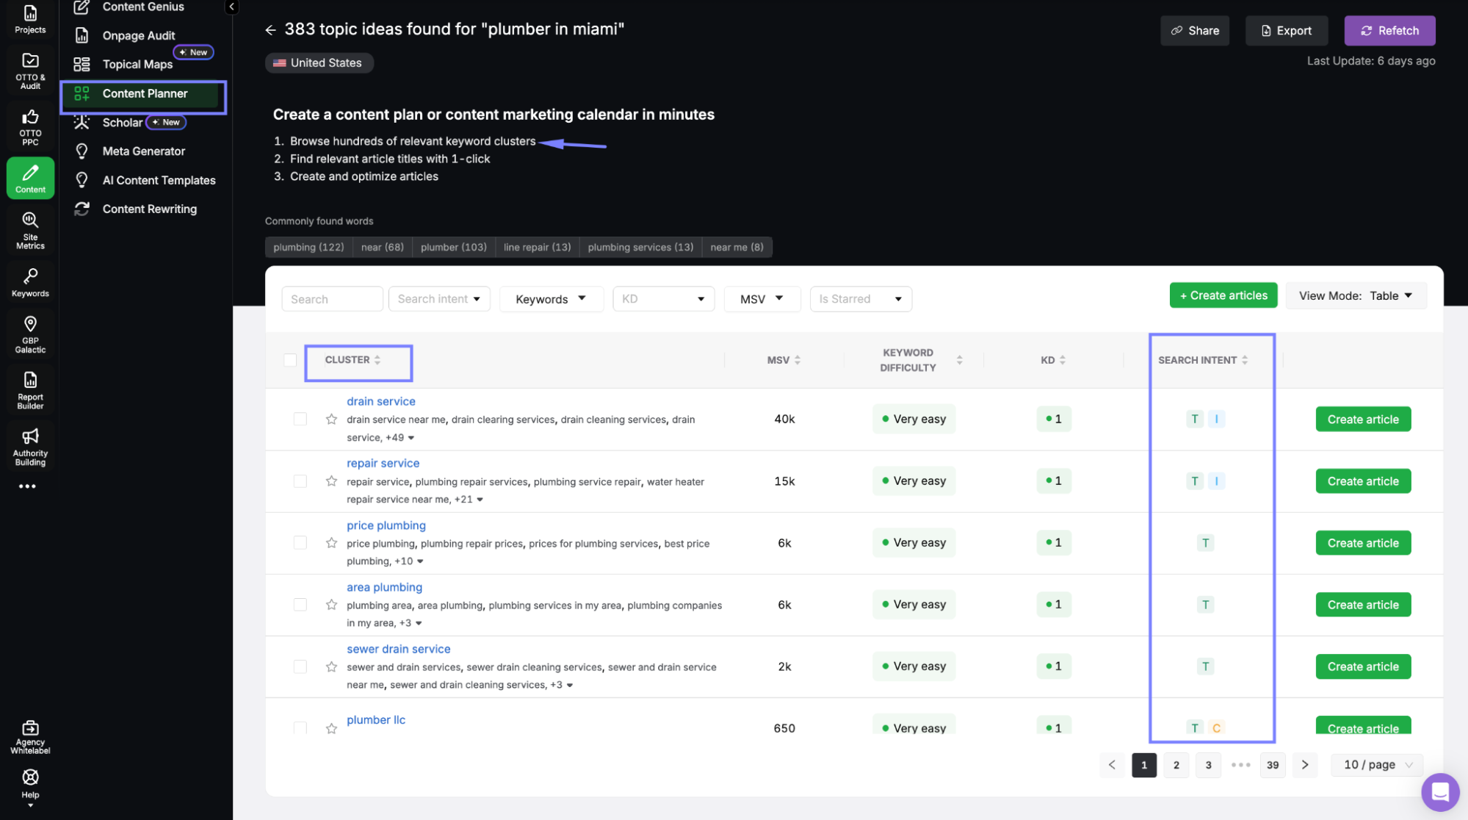Viewport: 1468px width, 820px height.
Task: Open the price plumbing cluster link
Action: 386,525
